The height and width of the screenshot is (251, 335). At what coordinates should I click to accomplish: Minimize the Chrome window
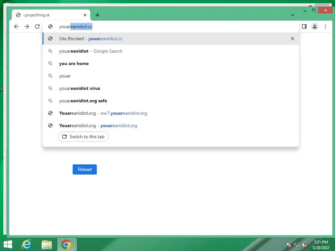point(305,10)
